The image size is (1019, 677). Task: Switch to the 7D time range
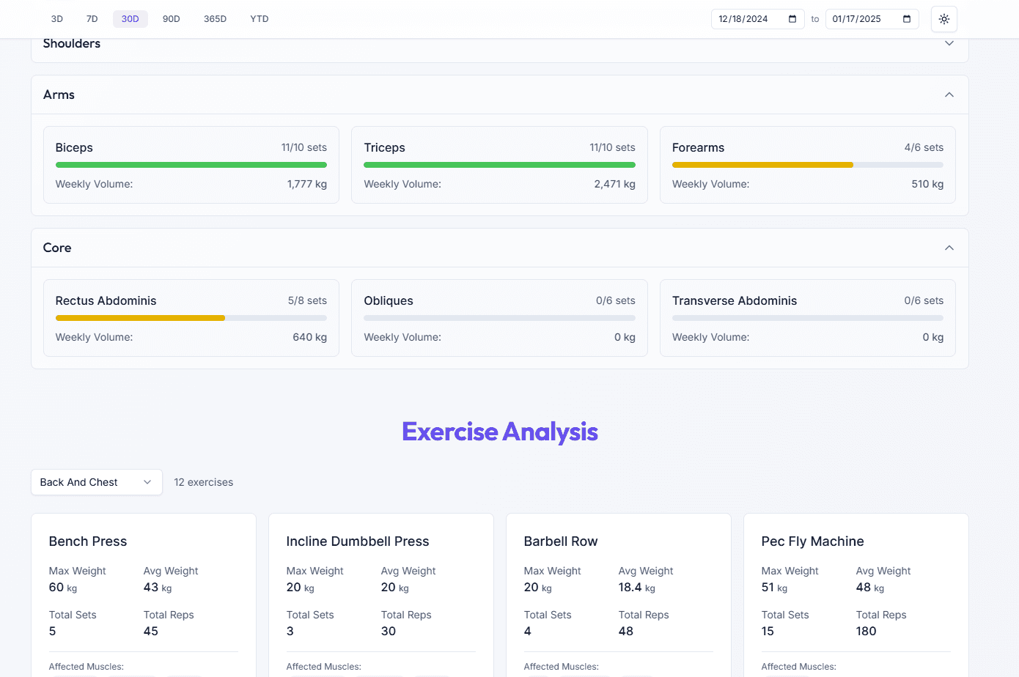point(92,19)
